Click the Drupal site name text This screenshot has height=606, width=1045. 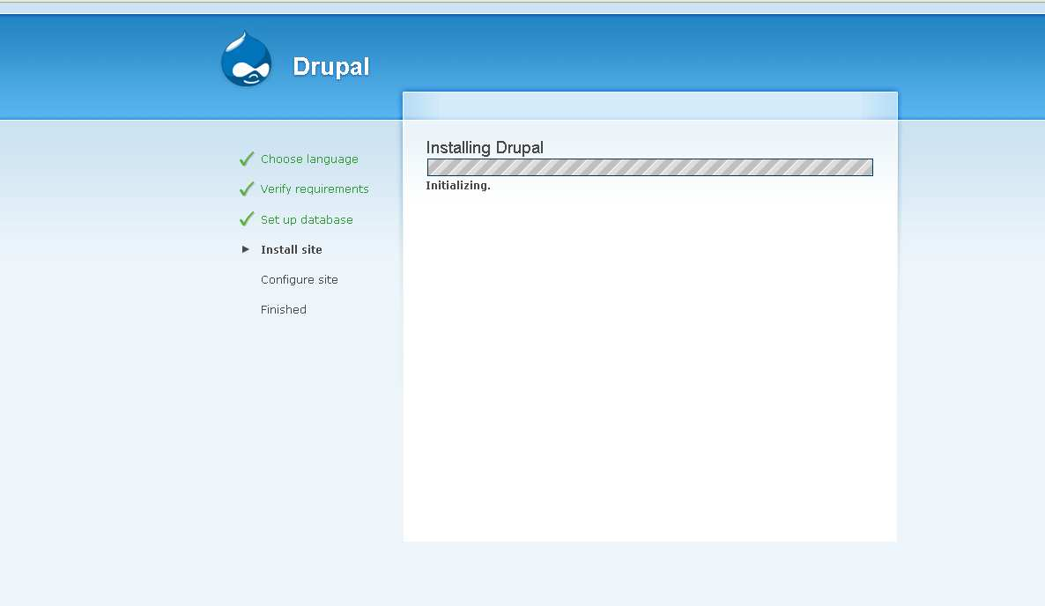point(331,67)
